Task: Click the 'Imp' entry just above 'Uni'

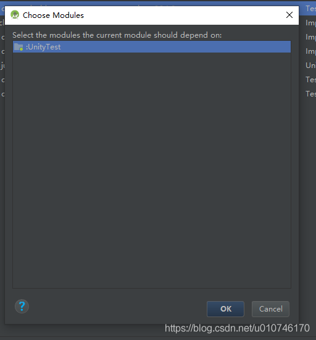Action: click(x=310, y=51)
